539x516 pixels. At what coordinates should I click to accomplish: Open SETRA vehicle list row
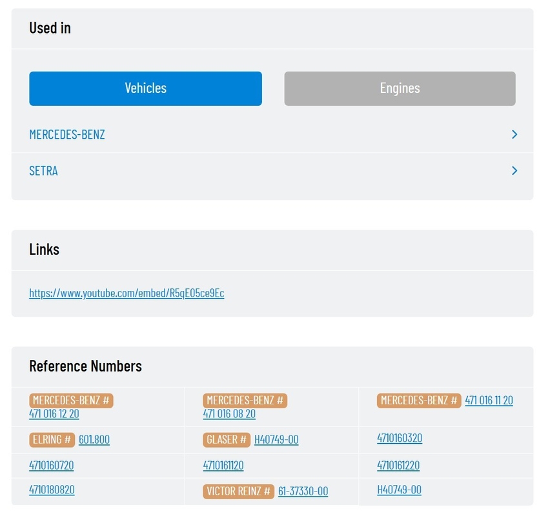coord(272,171)
